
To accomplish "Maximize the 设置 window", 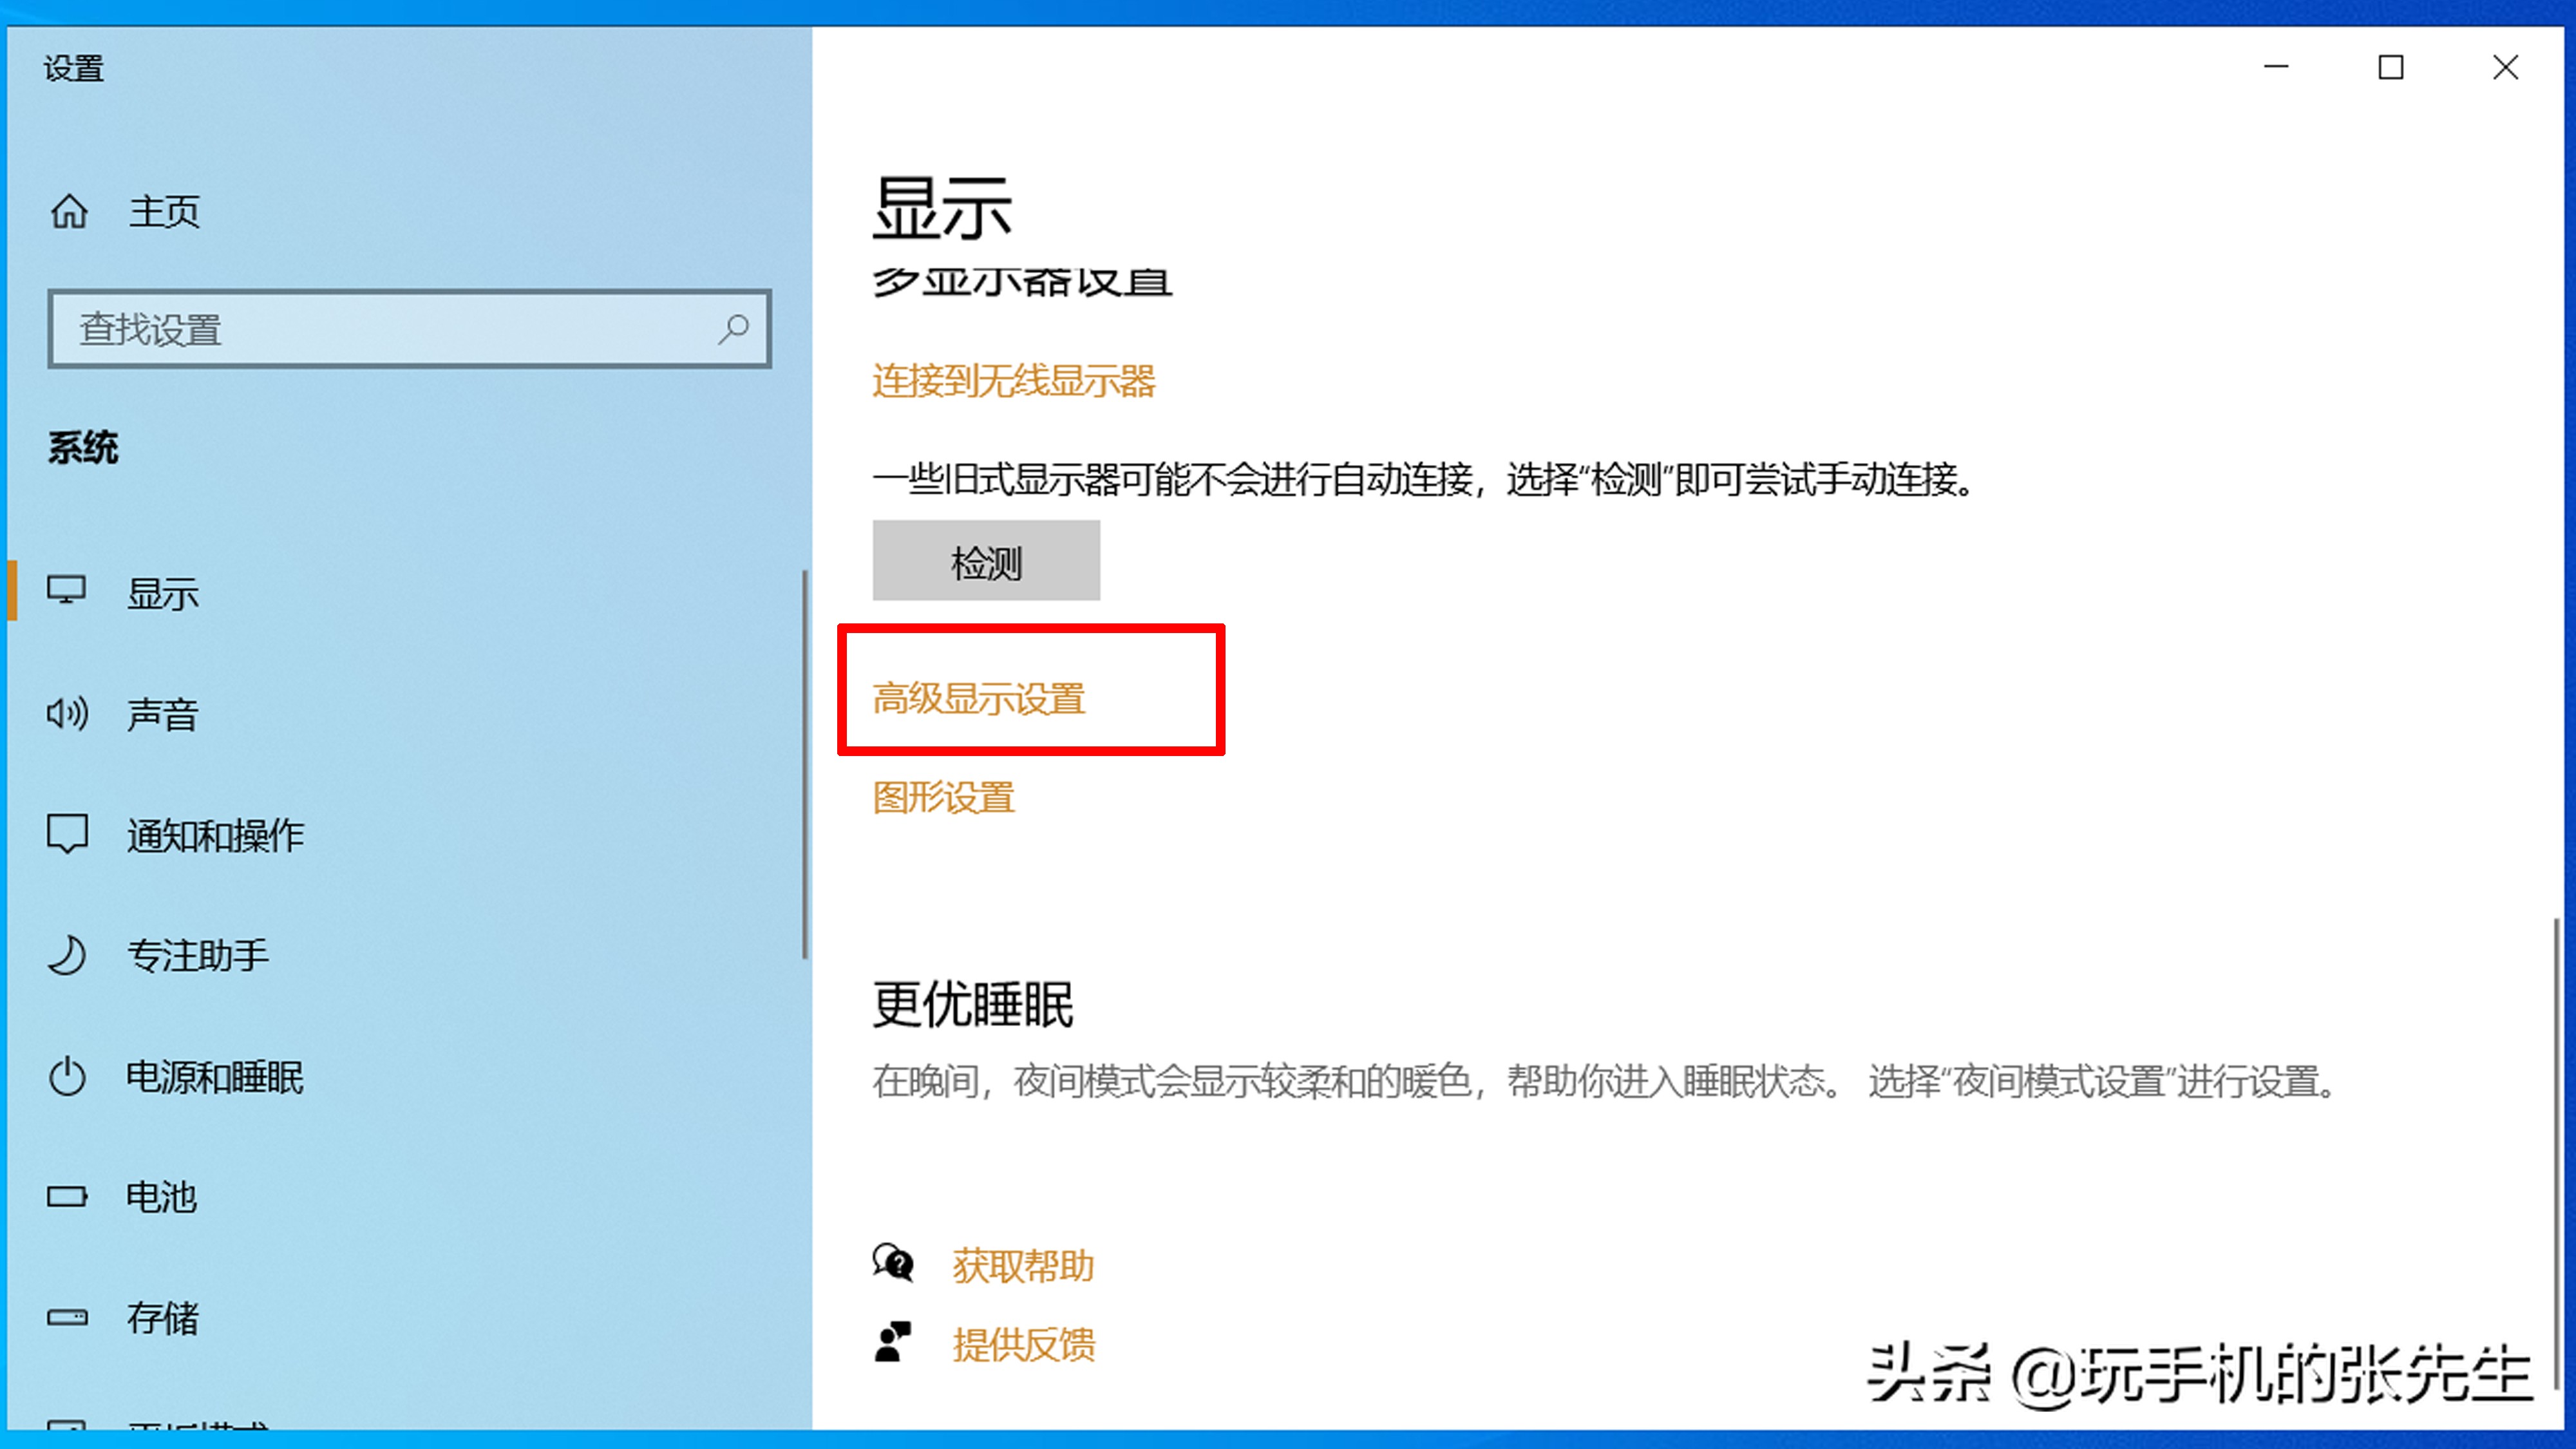I will pyautogui.click(x=2391, y=67).
